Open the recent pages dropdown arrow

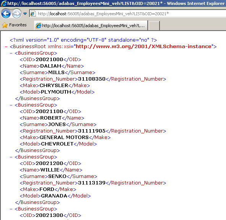(x=25, y=14)
